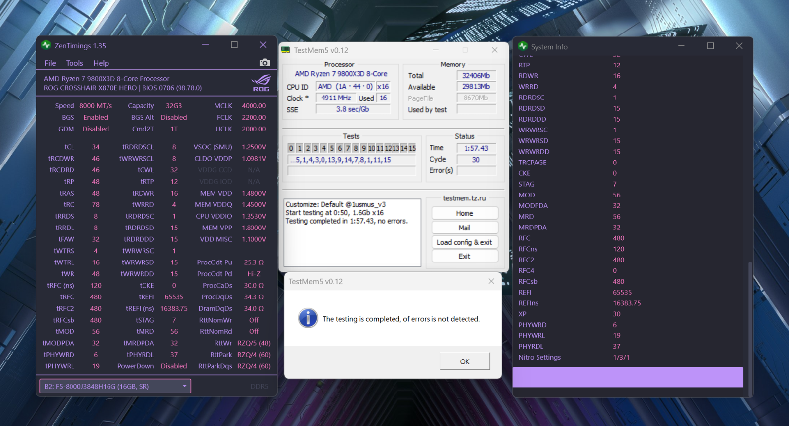
Task: Click the Cmd2T 1T value
Action: pyautogui.click(x=174, y=129)
